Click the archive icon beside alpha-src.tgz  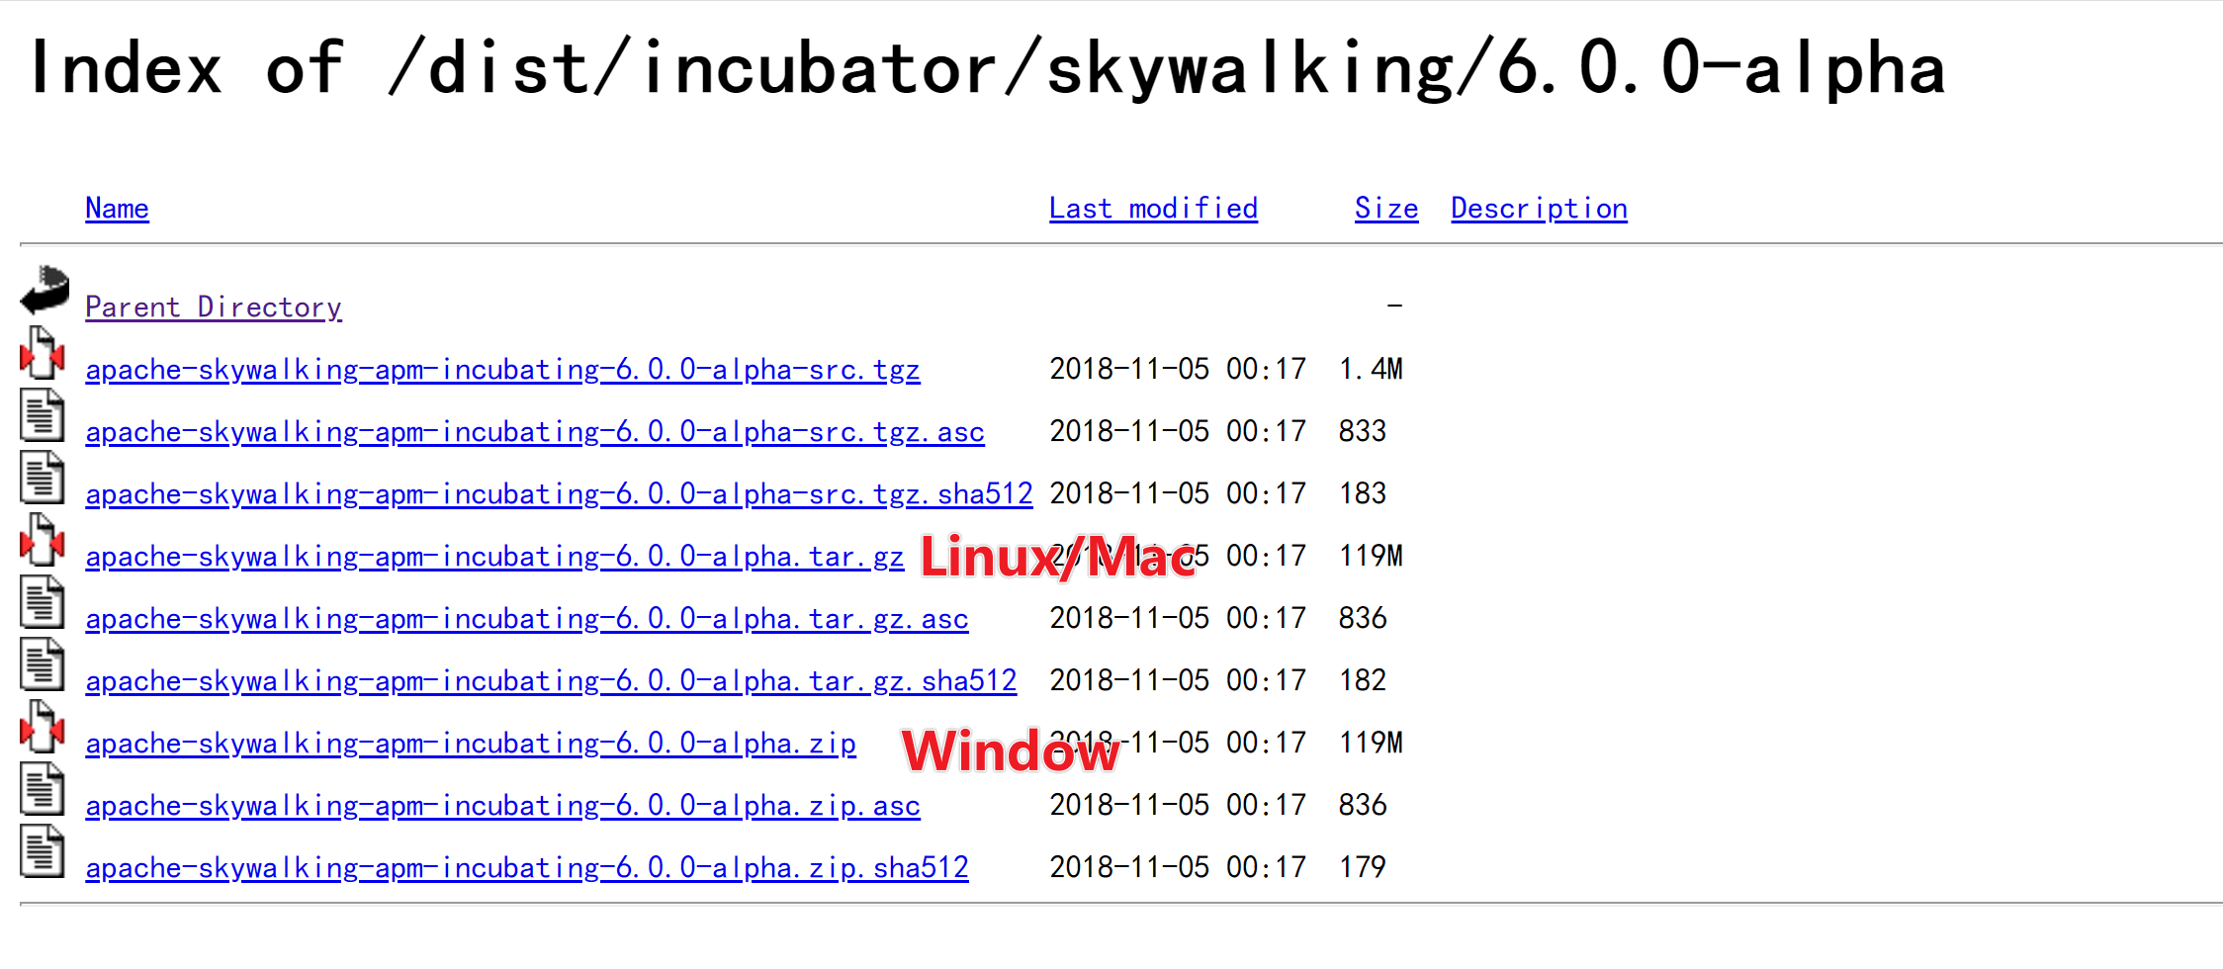(43, 353)
